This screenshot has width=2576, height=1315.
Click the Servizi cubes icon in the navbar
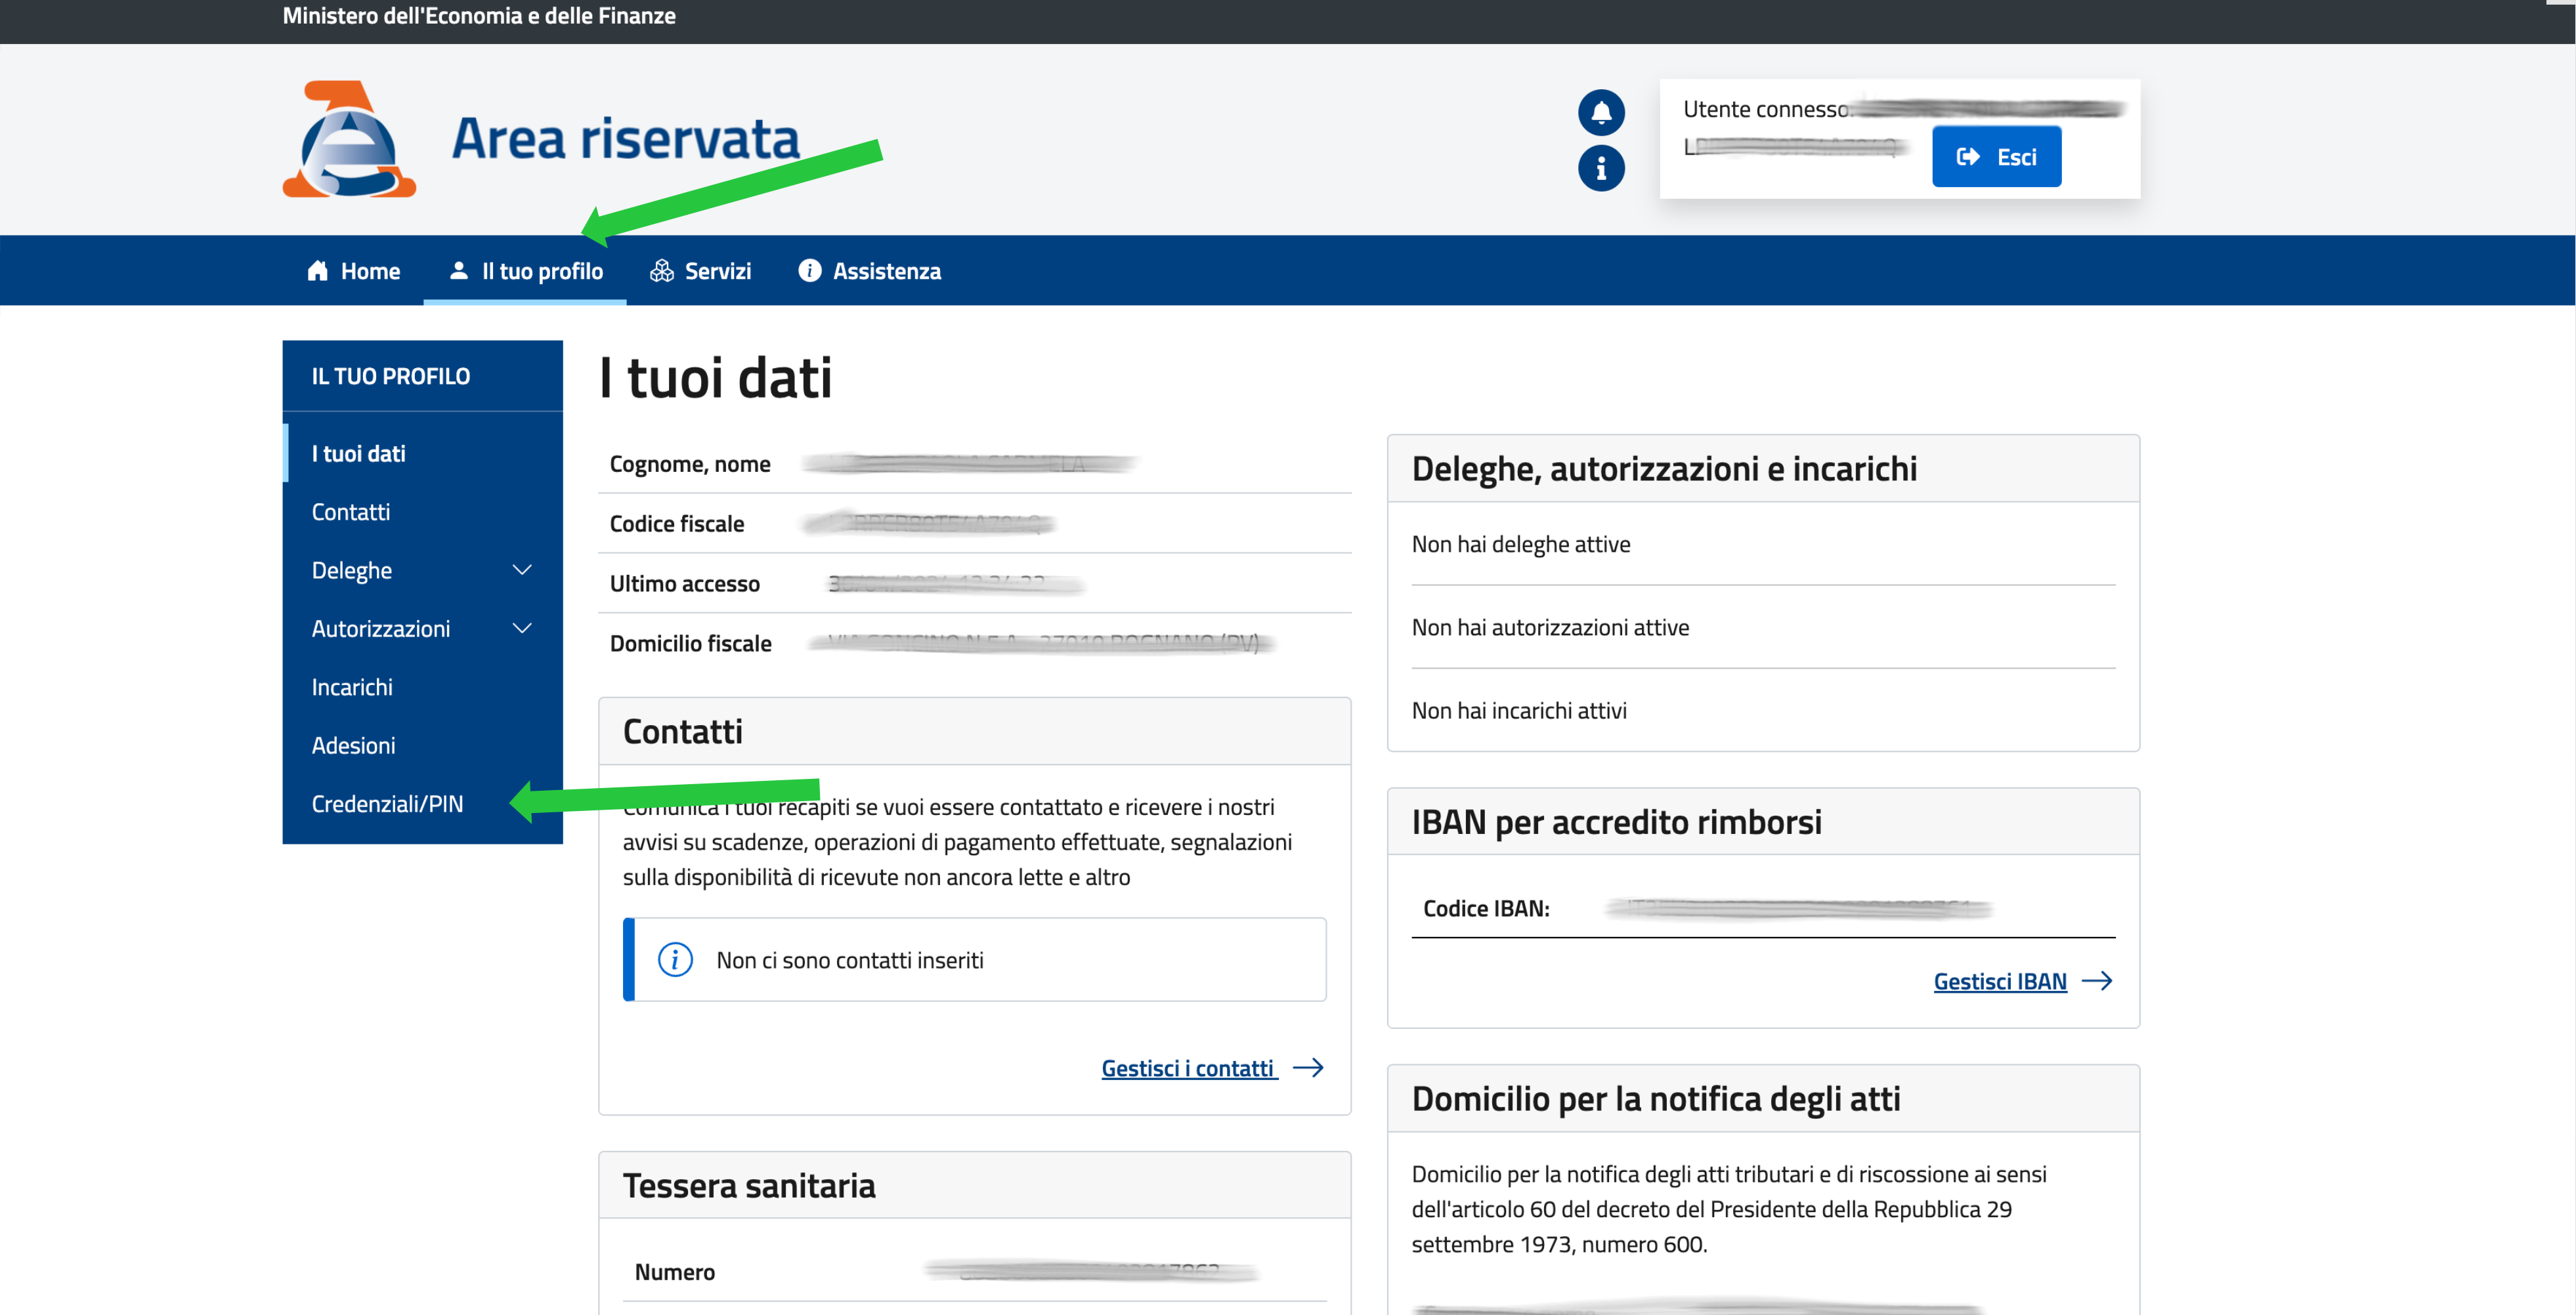pos(661,271)
